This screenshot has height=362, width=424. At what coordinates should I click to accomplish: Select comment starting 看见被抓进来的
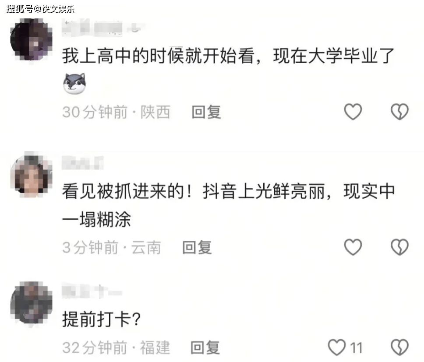[229, 205]
